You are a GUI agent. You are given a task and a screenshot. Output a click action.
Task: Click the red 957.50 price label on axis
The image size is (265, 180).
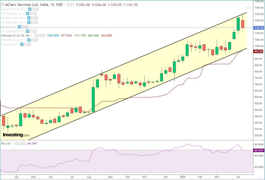258,51
